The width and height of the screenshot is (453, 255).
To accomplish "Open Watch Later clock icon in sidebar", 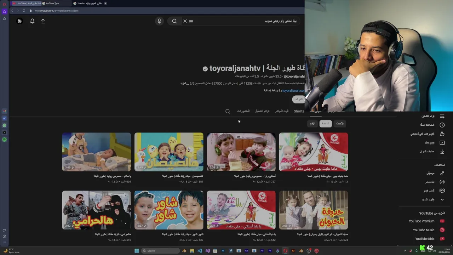I will tap(442, 125).
